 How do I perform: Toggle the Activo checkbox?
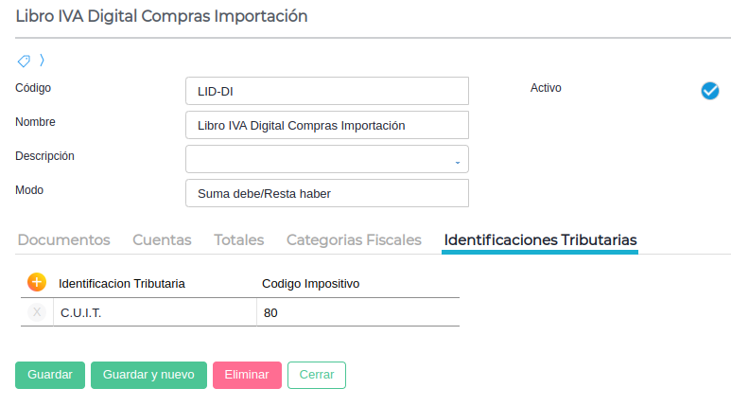[710, 90]
